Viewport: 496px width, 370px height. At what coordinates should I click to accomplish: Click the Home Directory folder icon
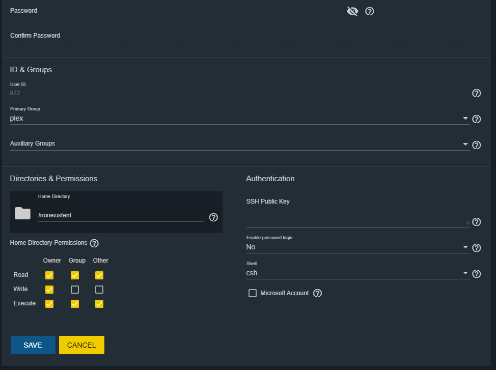[22, 213]
